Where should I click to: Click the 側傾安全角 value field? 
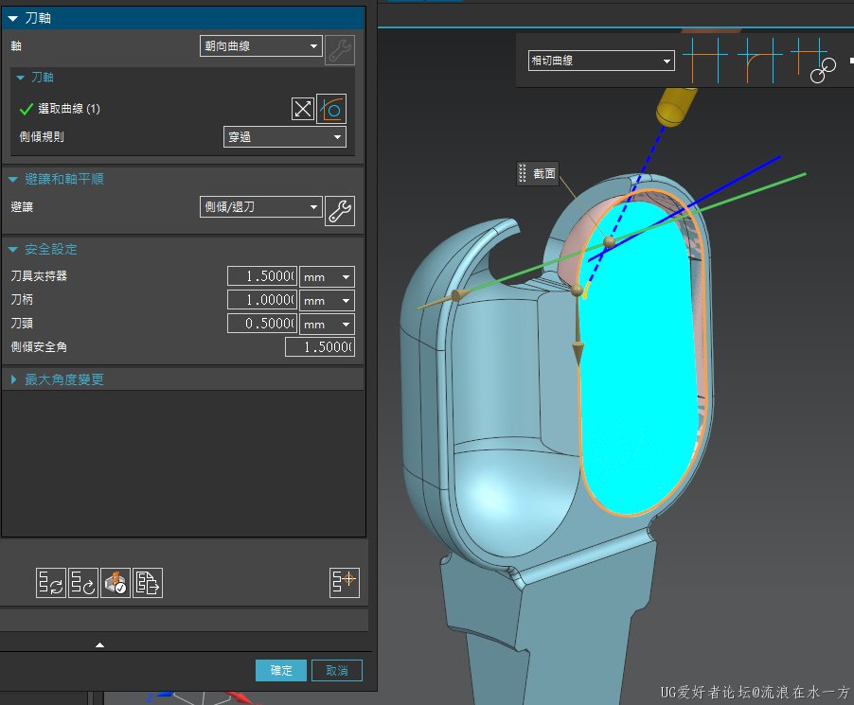pyautogui.click(x=320, y=346)
